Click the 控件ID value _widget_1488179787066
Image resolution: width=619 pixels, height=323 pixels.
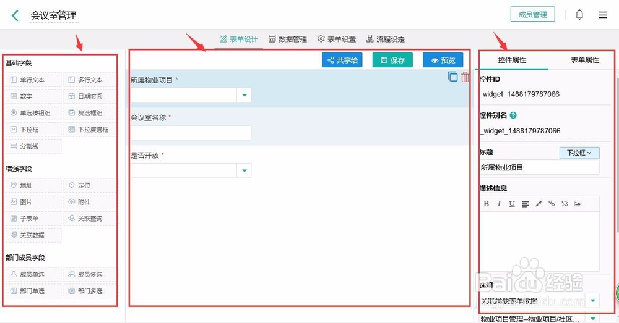tap(520, 94)
